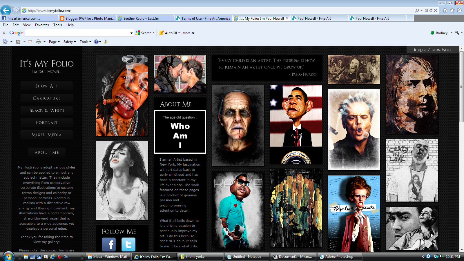Image resolution: width=464 pixels, height=261 pixels.
Task: Expand More Google toolbar buttons
Action: point(188,33)
